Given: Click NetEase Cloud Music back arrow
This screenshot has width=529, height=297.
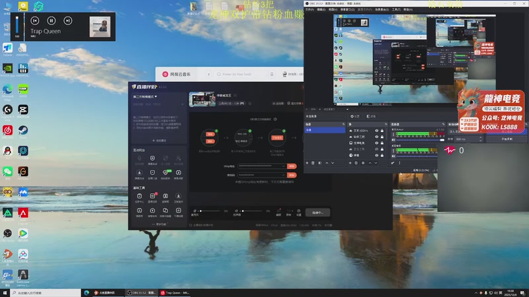Looking at the screenshot, I should point(209,74).
